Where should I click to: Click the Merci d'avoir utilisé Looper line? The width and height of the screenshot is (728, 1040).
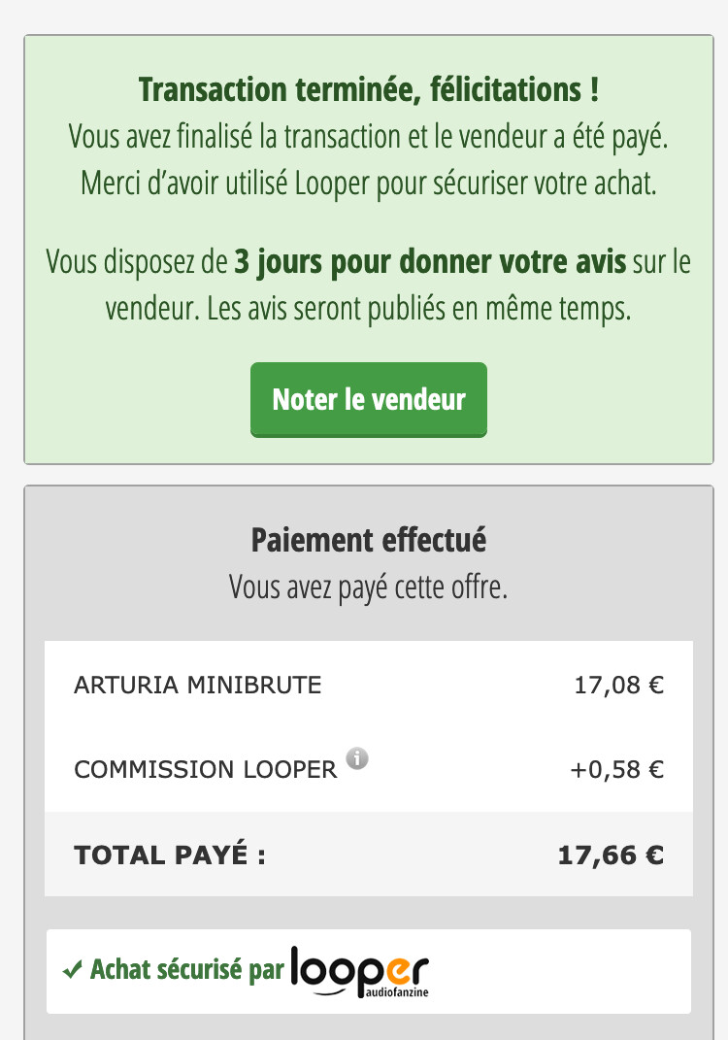click(369, 183)
